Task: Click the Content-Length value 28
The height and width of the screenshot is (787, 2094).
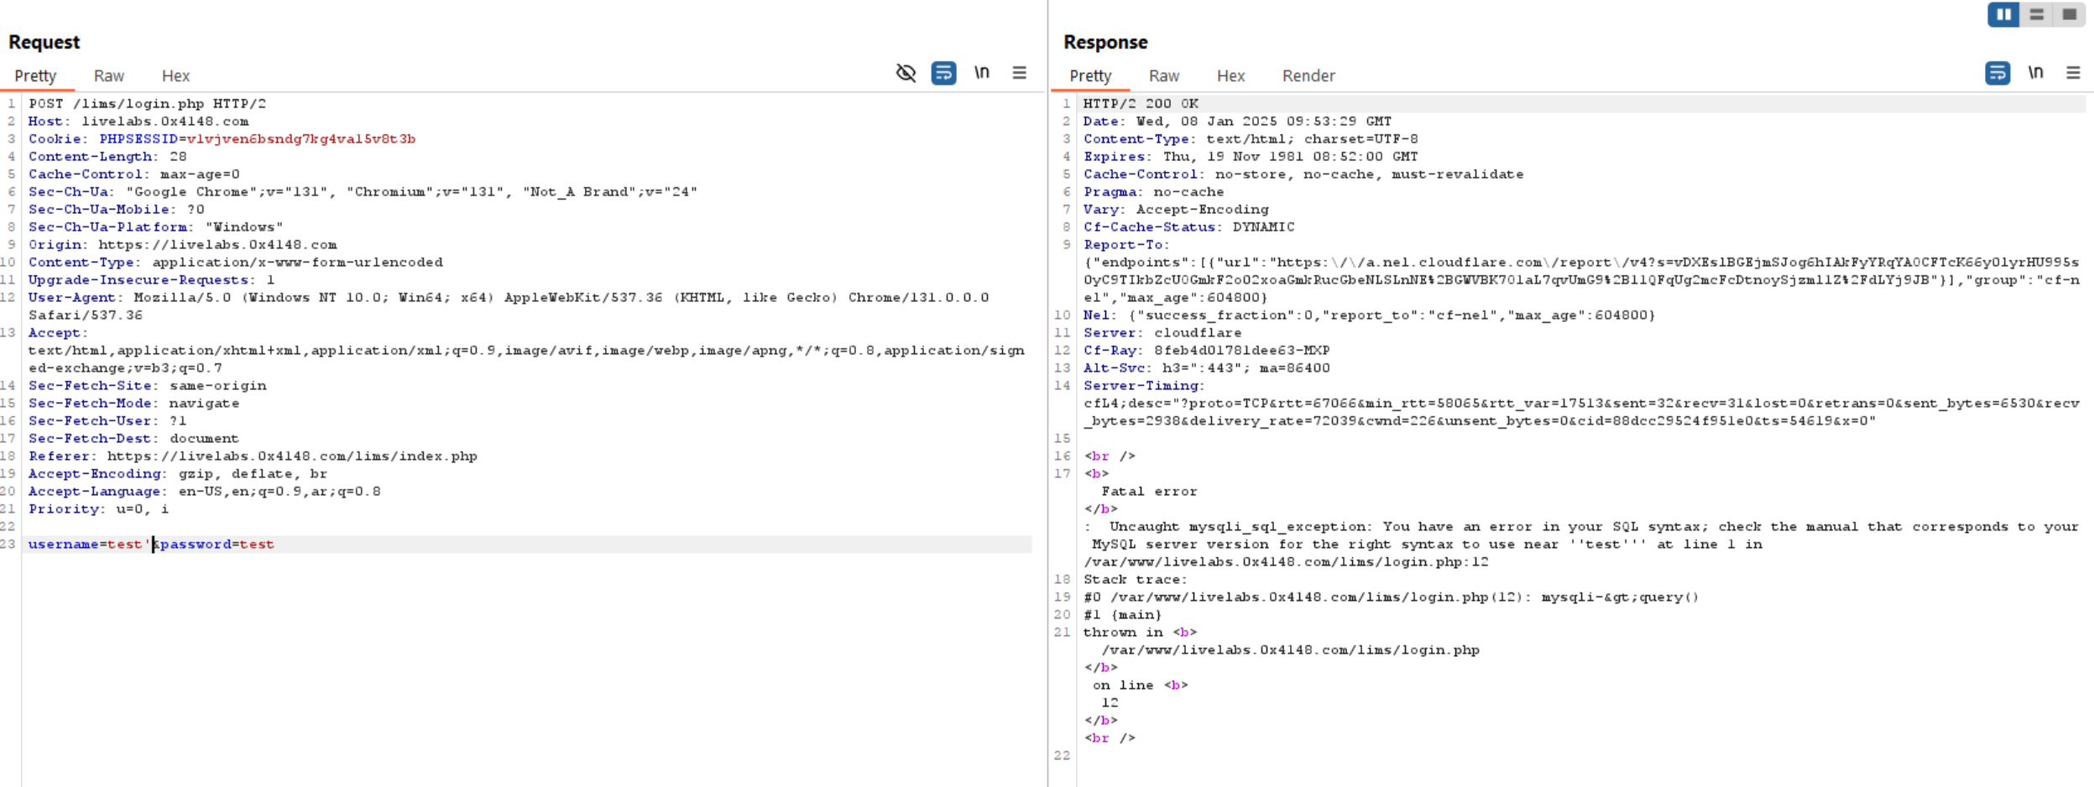Action: (x=178, y=157)
